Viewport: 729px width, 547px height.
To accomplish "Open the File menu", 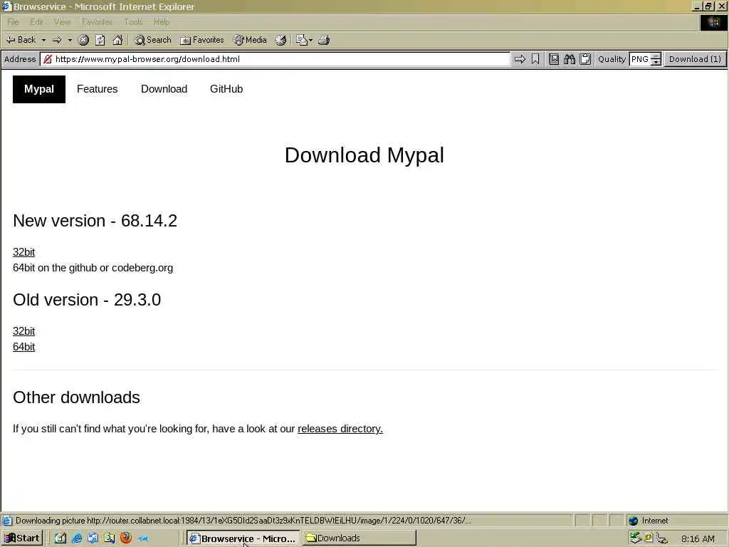I will coord(13,22).
